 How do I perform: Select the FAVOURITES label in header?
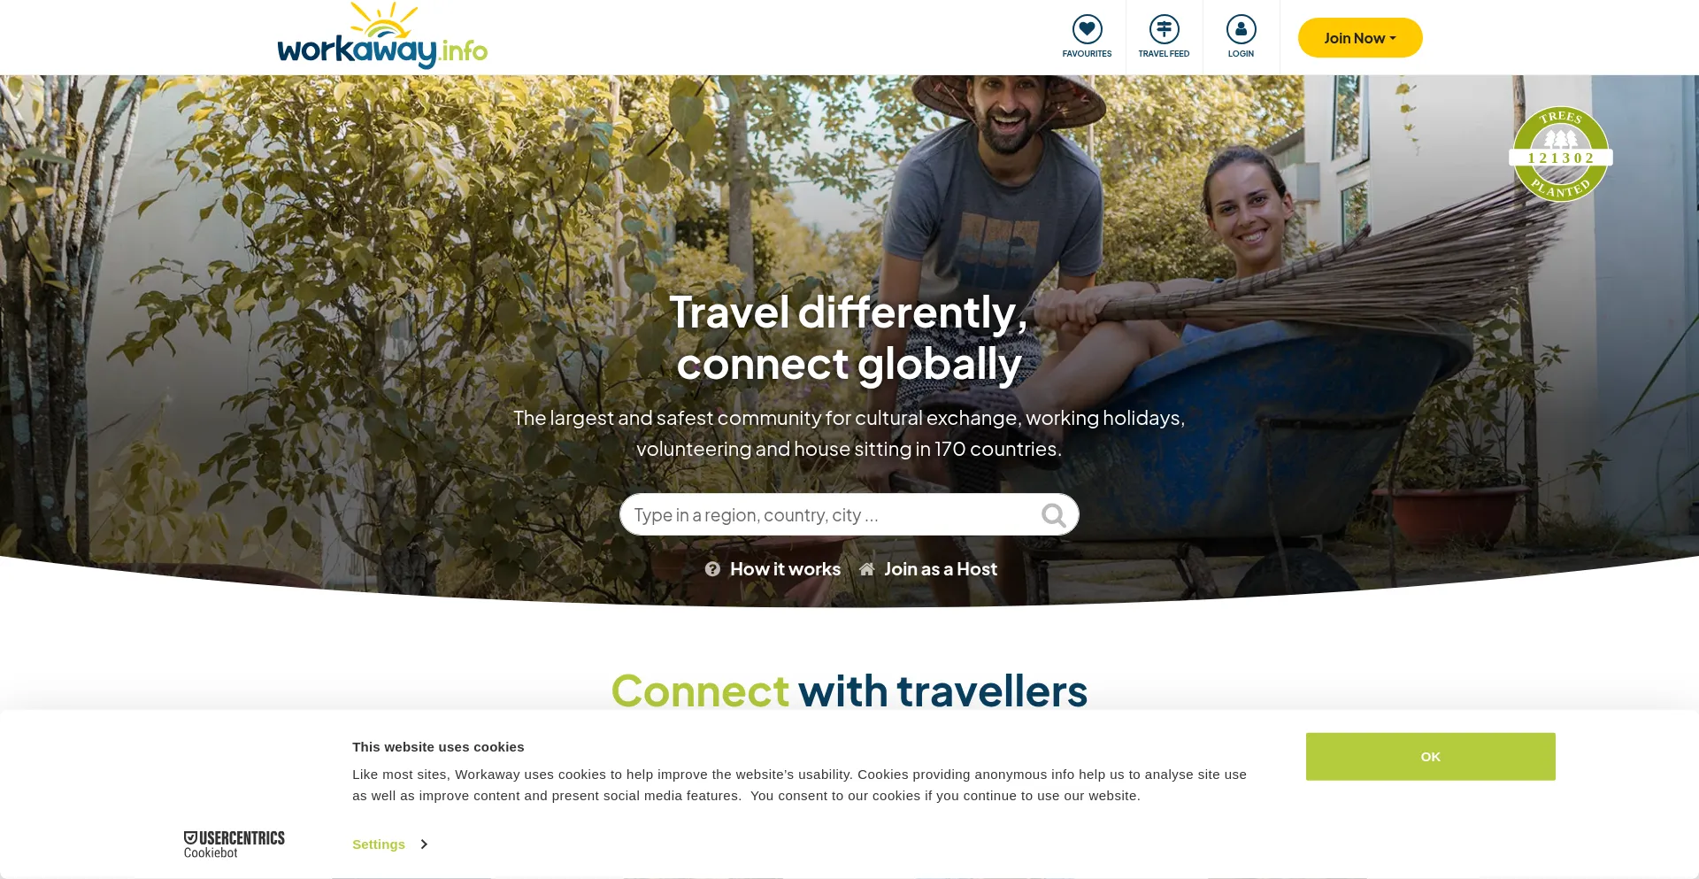point(1087,54)
